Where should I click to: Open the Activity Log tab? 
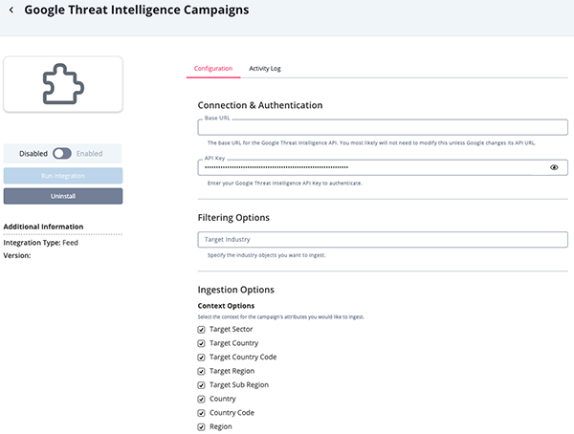coord(265,69)
